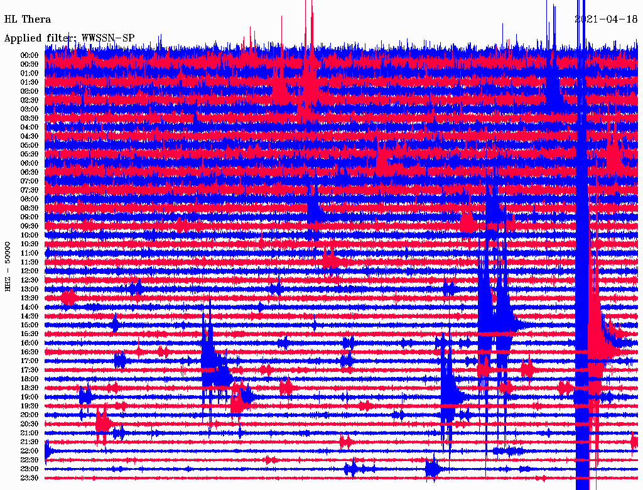Select the 17:30 time label
This screenshot has width=643, height=490.
click(30, 370)
